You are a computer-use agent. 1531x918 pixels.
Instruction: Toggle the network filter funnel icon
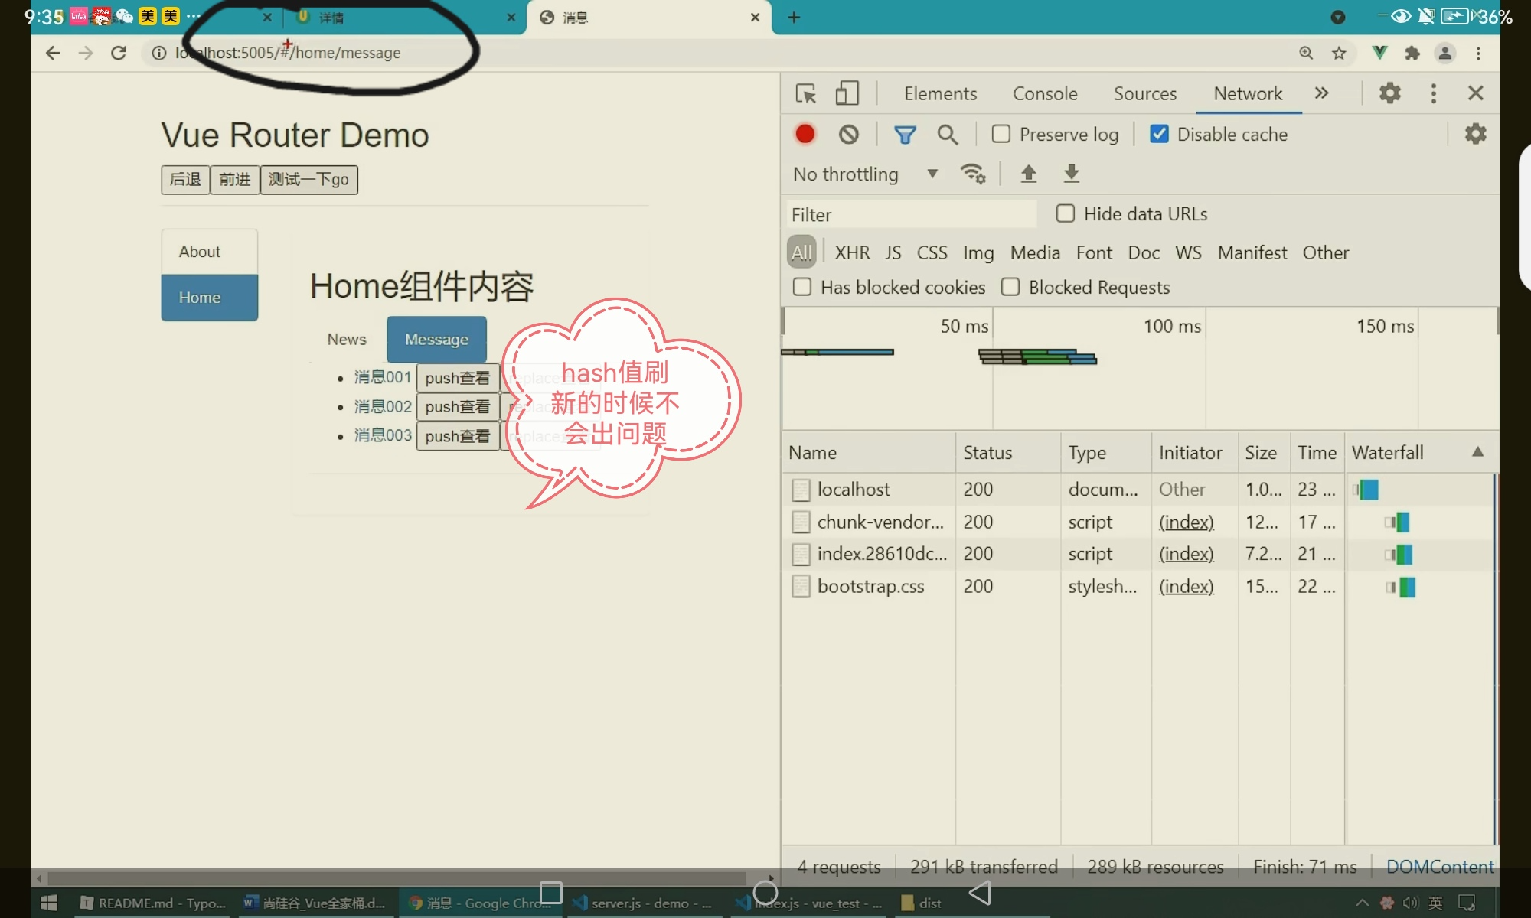pos(905,135)
